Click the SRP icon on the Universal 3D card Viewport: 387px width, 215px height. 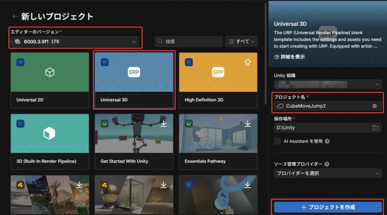click(x=134, y=72)
